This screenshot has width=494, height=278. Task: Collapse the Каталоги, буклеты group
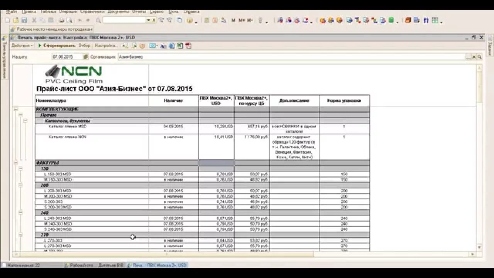point(25,120)
